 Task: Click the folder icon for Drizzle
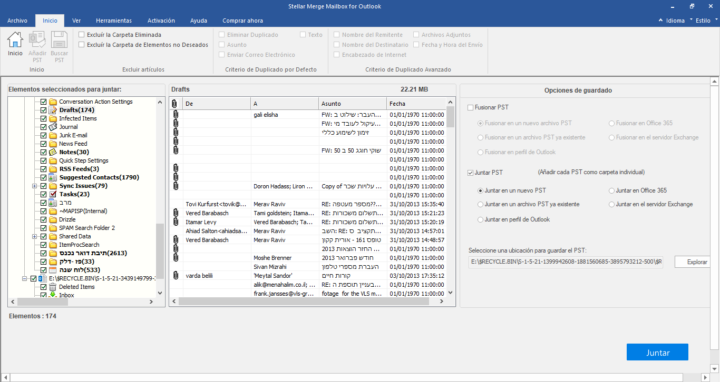pos(53,219)
